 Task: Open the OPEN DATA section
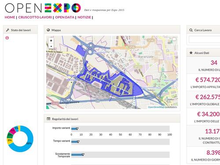tap(65, 17)
